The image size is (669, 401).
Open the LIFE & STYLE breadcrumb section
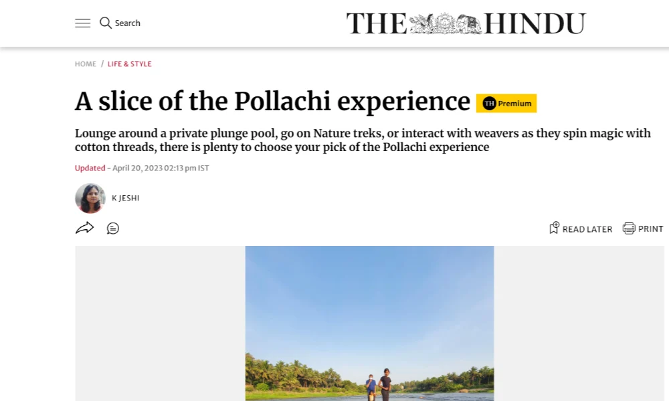[x=129, y=64]
